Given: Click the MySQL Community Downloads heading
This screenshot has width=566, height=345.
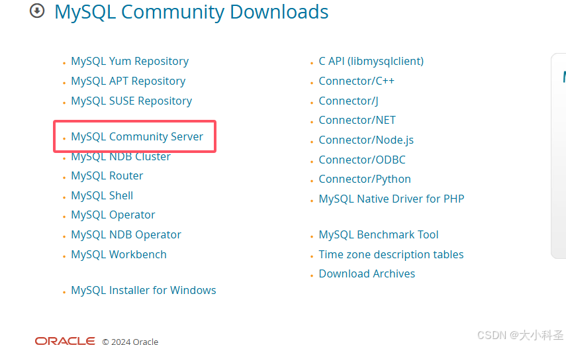Looking at the screenshot, I should coord(191,12).
